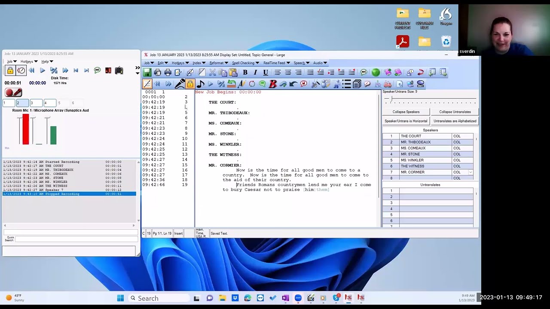The width and height of the screenshot is (550, 309).
Task: Open Windows Start menu
Action: click(120, 298)
